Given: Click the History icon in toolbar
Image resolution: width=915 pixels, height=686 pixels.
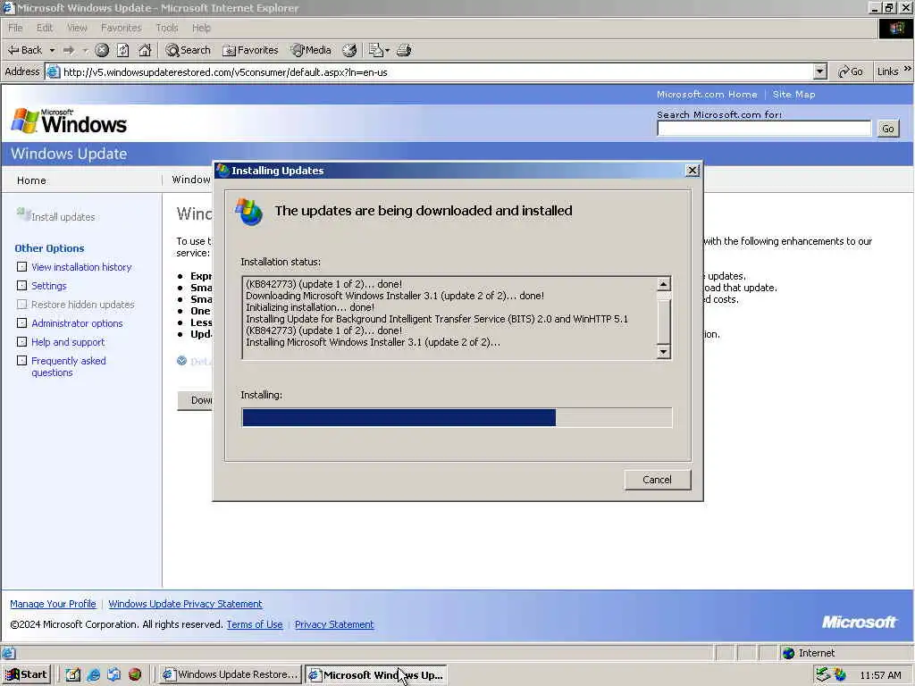Looking at the screenshot, I should [x=349, y=50].
